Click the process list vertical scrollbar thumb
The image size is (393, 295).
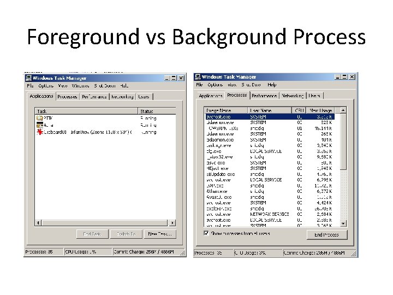(343, 141)
